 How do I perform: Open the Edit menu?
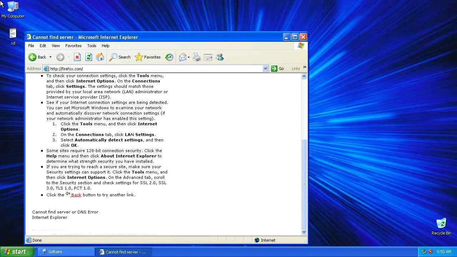[43, 46]
